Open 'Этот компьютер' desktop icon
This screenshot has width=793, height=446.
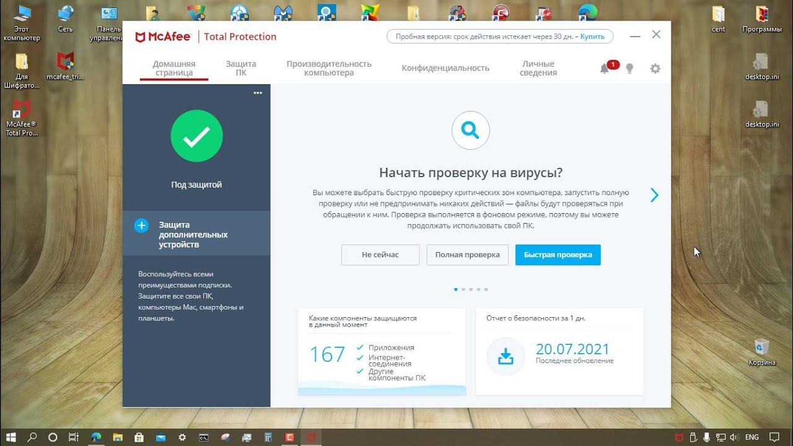[x=21, y=23]
